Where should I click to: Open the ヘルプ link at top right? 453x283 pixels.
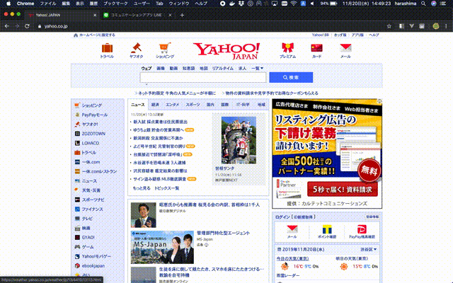click(x=374, y=35)
